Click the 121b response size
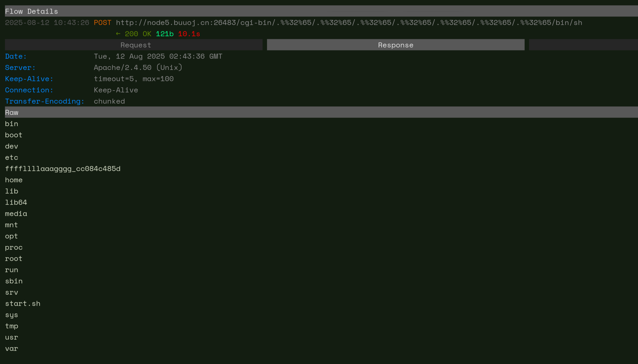 tap(165, 34)
